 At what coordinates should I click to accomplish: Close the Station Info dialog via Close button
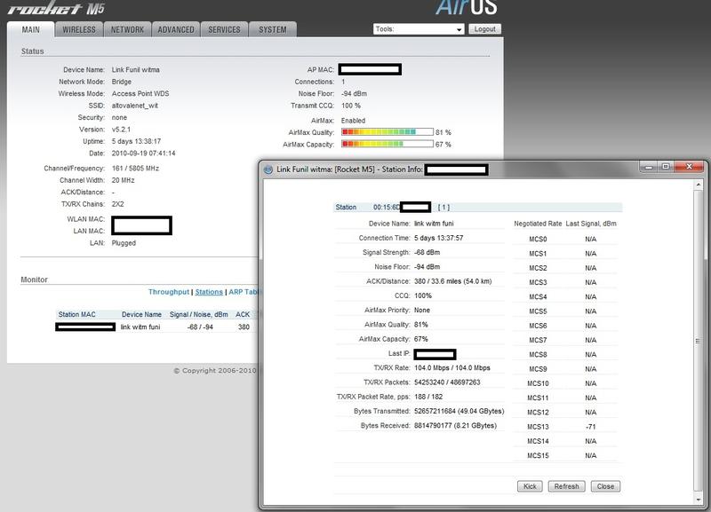(605, 486)
